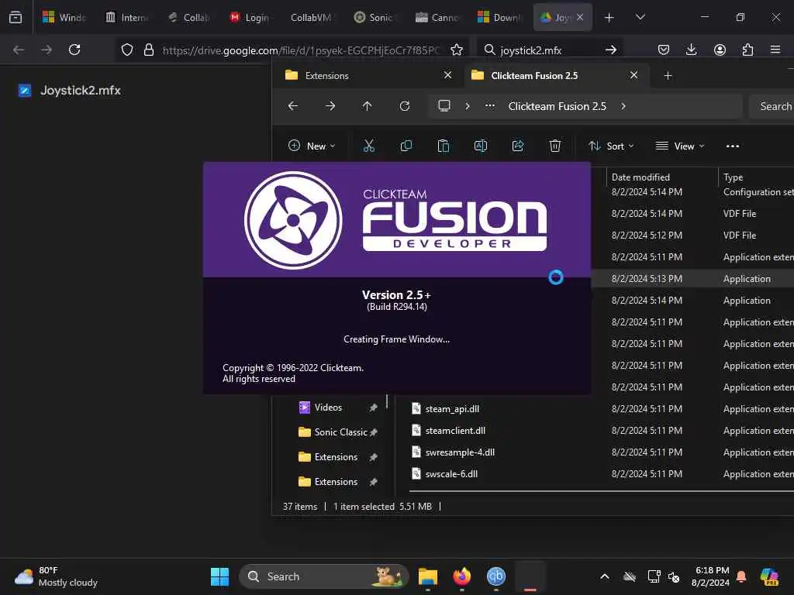This screenshot has height=595, width=794.
Task: Switch to the CollabVM Firefox tab
Action: 311,17
